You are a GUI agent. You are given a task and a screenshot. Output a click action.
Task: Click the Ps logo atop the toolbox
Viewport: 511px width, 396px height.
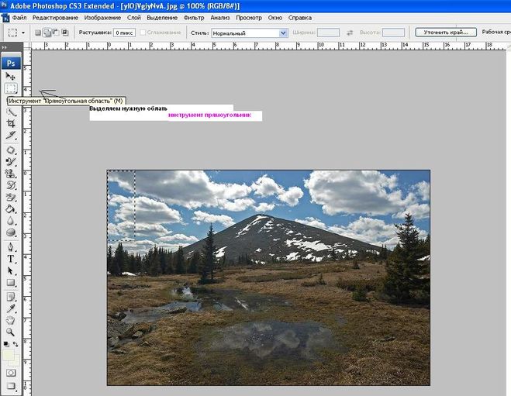11,63
